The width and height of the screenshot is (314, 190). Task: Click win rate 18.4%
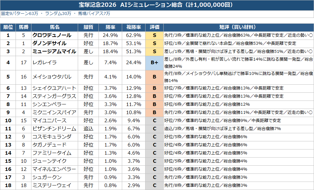click(x=110, y=52)
